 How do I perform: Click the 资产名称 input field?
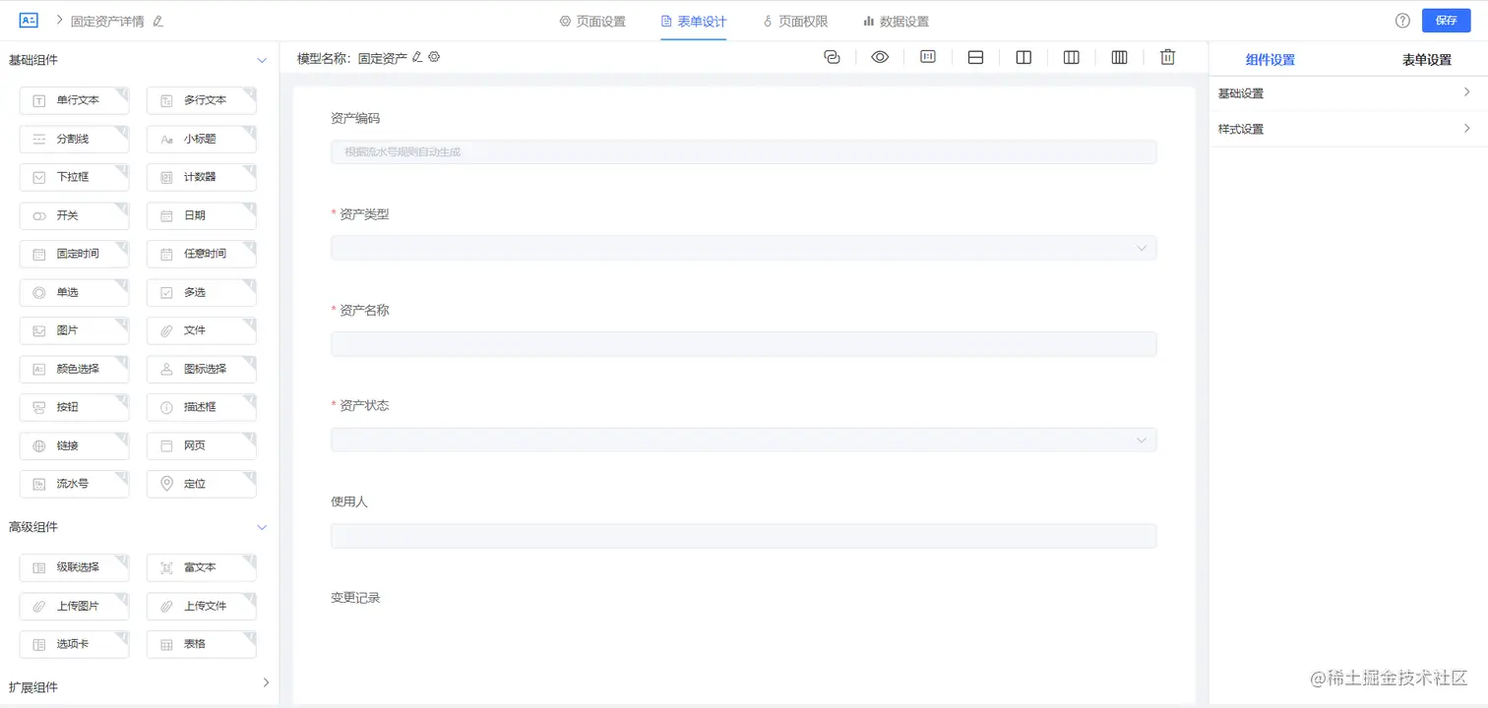[x=744, y=344]
